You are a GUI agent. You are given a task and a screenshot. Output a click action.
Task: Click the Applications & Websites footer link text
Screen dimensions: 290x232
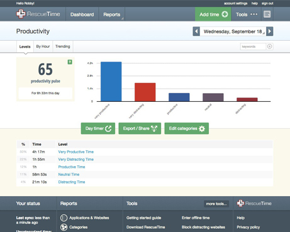(x=89, y=218)
